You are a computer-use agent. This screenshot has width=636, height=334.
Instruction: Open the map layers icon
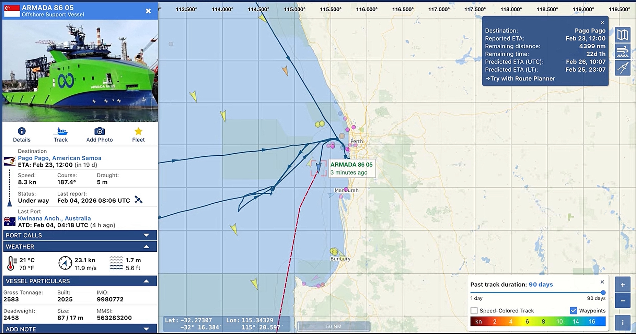(x=623, y=35)
